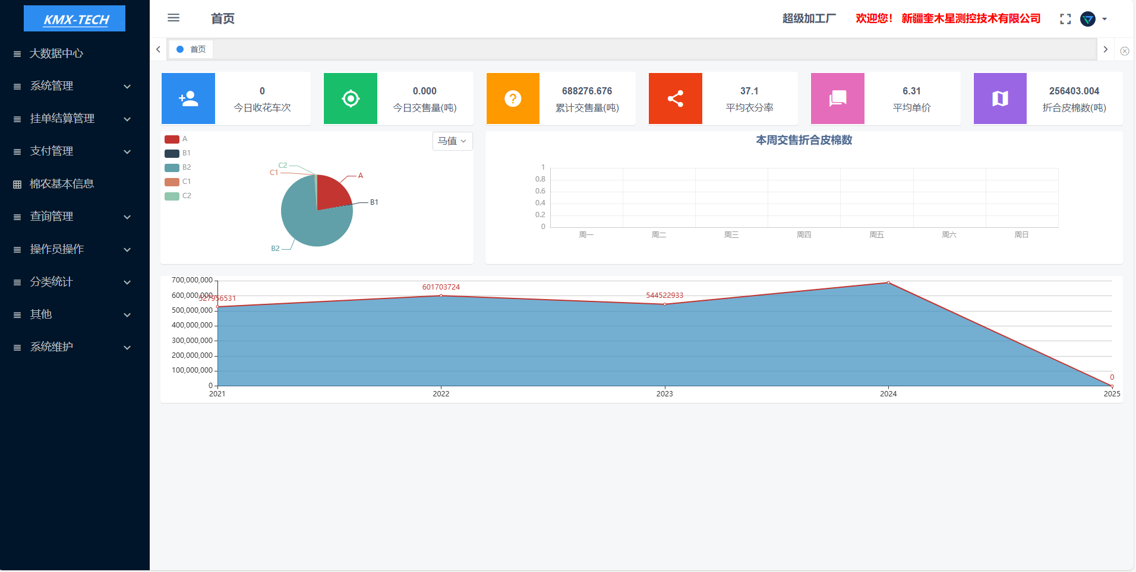Toggle the C1 series in pie legend
The image size is (1136, 572).
tap(178, 182)
